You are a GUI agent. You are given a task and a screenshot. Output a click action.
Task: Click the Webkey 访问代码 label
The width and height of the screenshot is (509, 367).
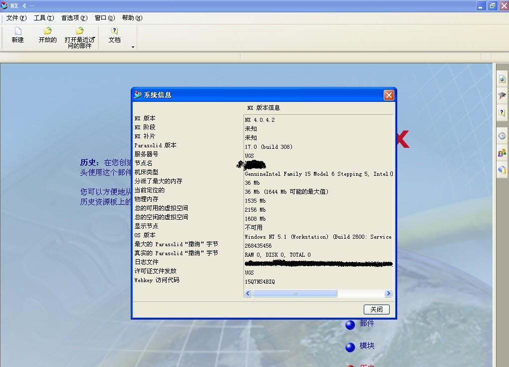[x=157, y=280]
